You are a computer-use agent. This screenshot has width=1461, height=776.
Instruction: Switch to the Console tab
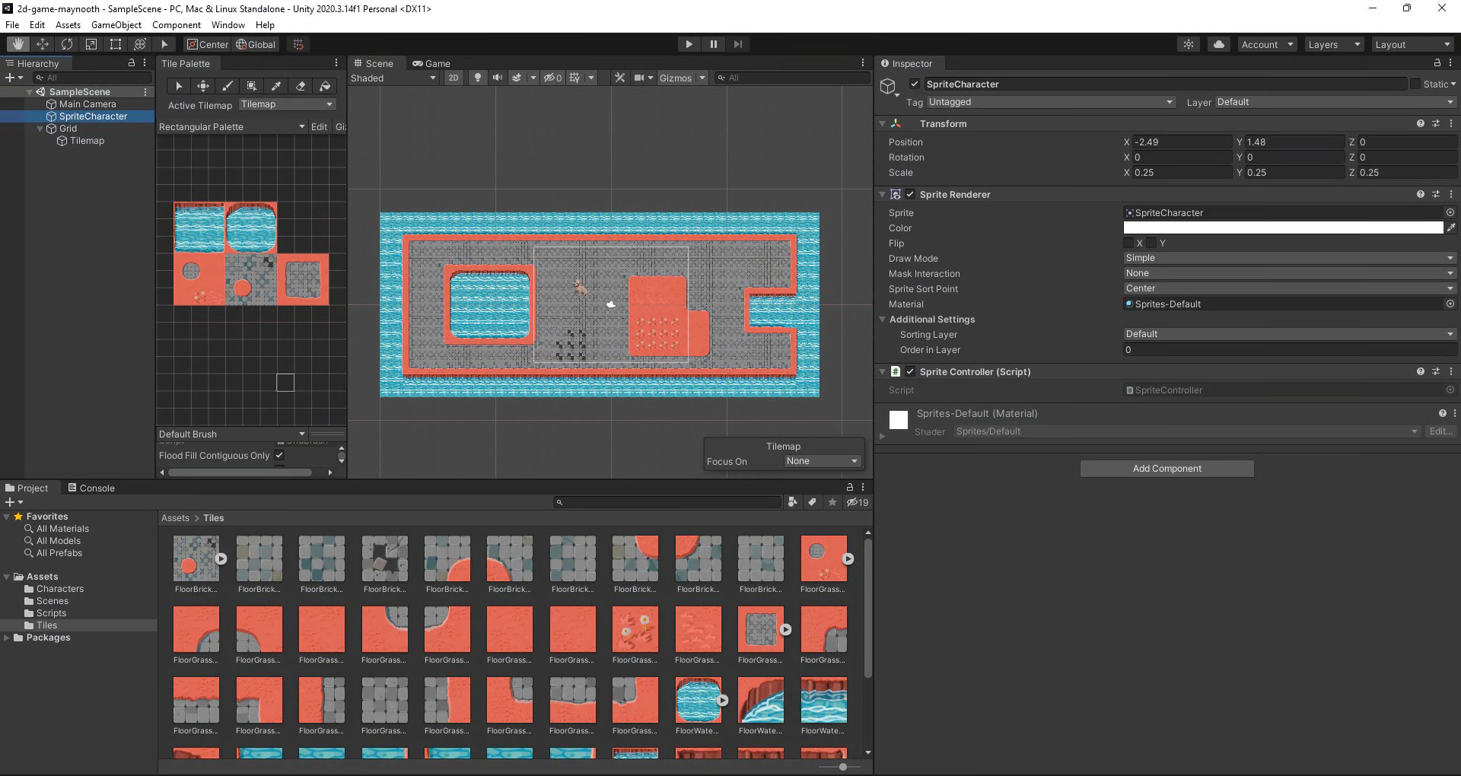(x=91, y=488)
